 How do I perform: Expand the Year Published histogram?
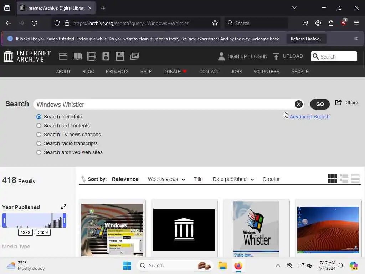click(x=63, y=207)
